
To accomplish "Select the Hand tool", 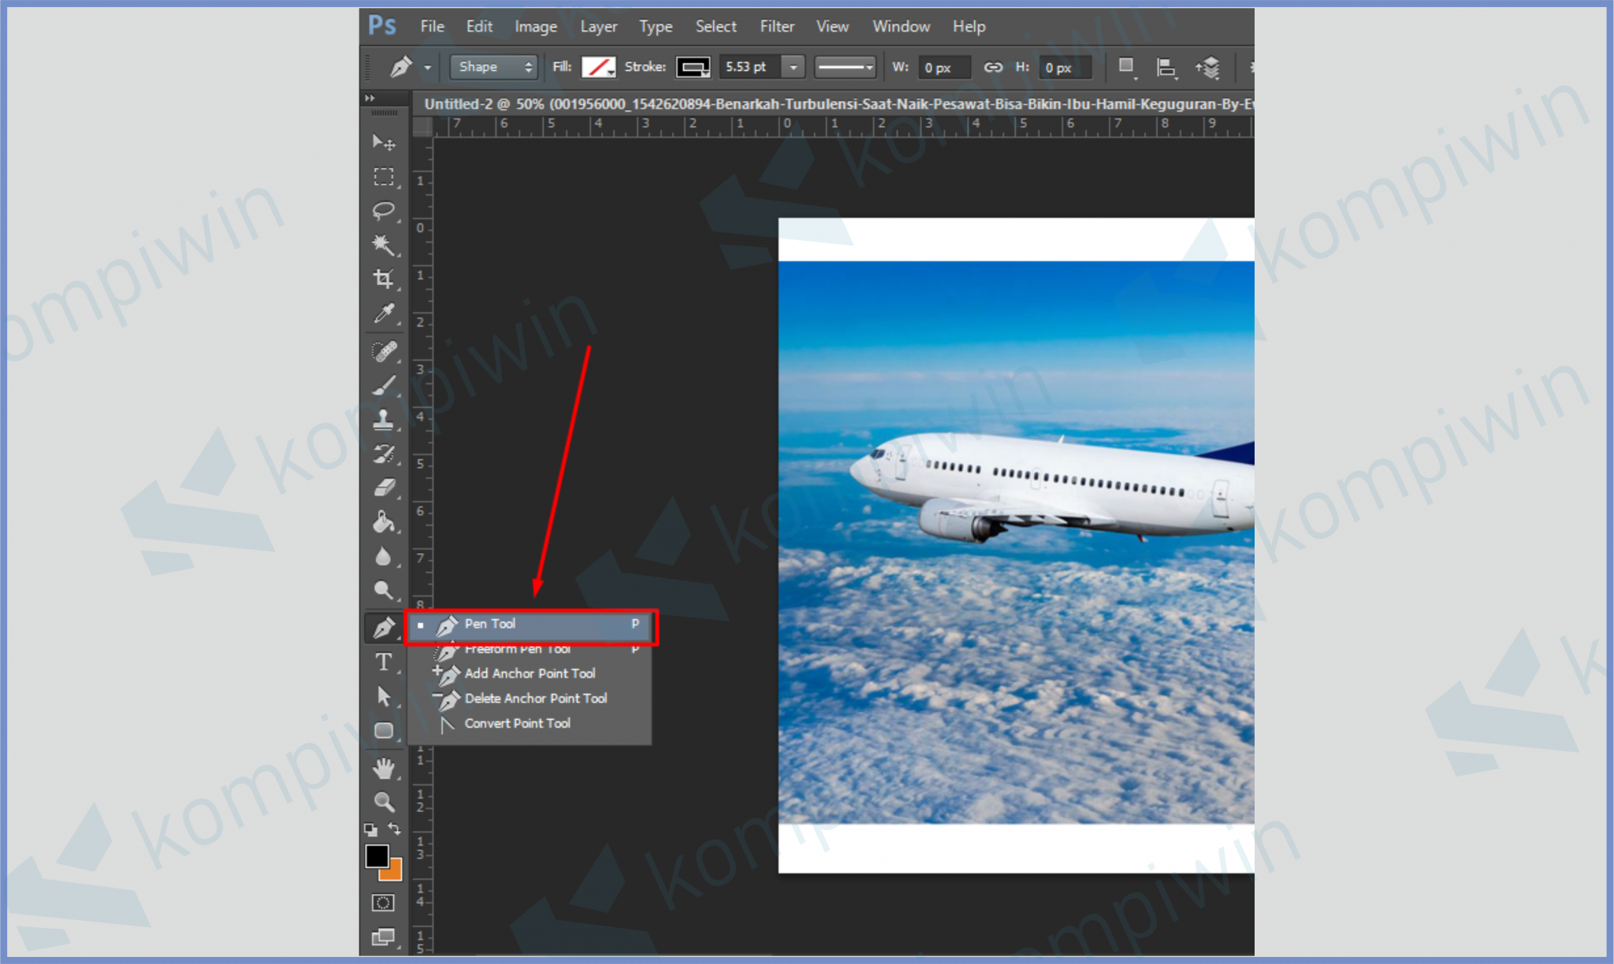I will tap(384, 768).
